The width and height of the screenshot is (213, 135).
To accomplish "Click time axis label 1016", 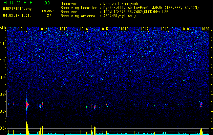I will tap(124, 29).
